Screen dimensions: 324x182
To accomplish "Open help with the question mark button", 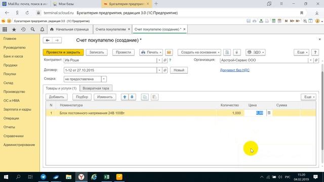I will pos(315,52).
